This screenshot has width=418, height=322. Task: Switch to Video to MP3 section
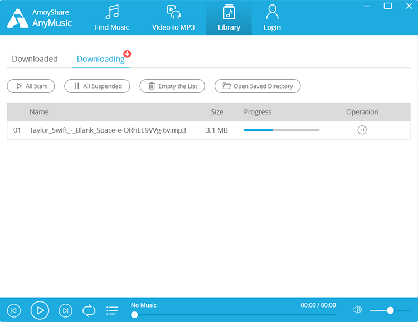[x=173, y=18]
